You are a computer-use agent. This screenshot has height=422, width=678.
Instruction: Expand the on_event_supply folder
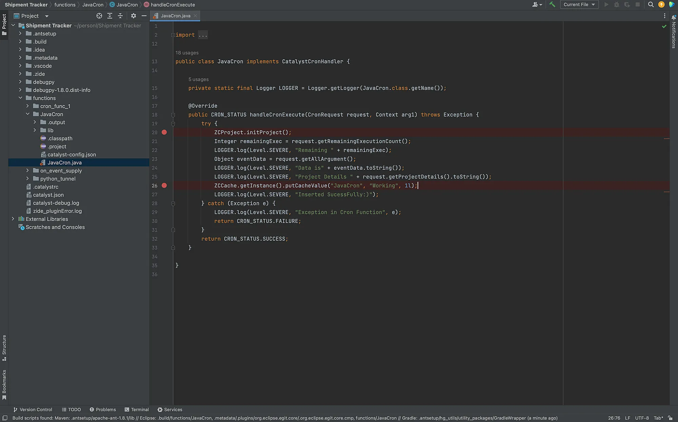[x=27, y=171]
